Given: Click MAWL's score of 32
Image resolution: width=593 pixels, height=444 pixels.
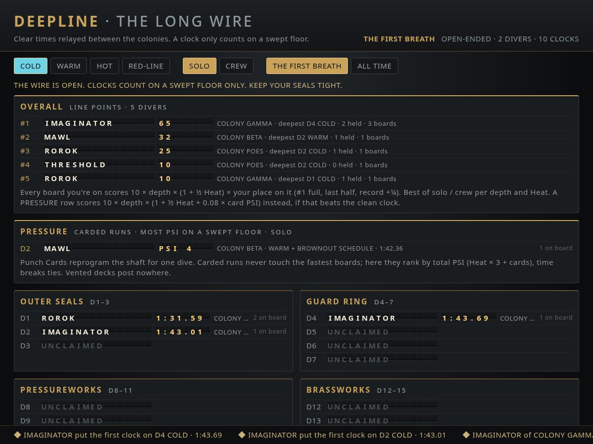Looking at the screenshot, I should click(165, 137).
